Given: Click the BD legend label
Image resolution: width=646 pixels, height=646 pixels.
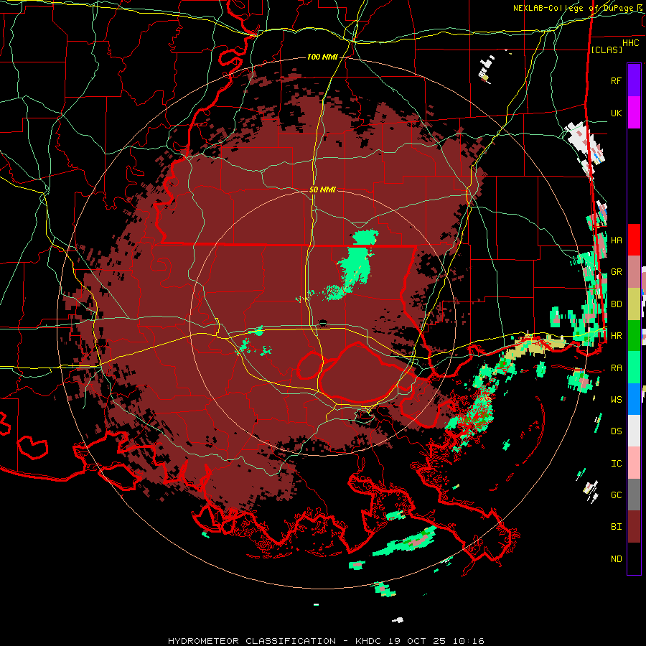Looking at the screenshot, I should 616,304.
